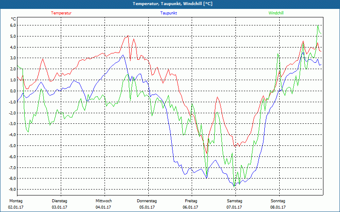Click the red Temperatur legend label

[x=61, y=13]
